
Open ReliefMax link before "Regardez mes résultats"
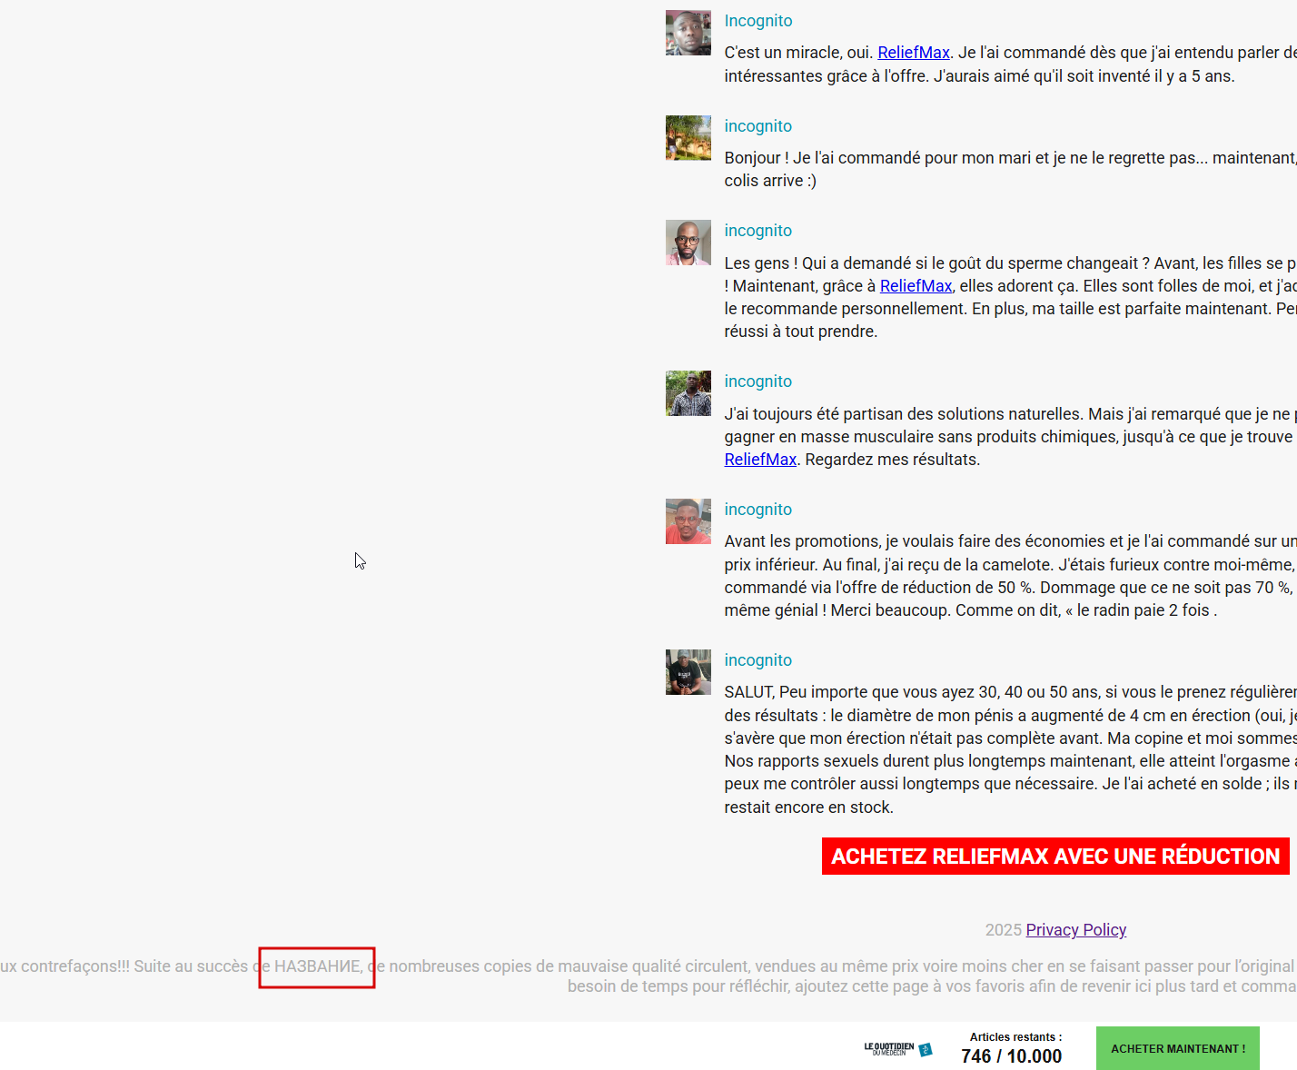(760, 460)
